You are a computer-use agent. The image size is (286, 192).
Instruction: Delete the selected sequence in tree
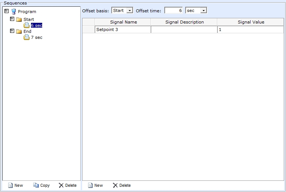pos(67,185)
